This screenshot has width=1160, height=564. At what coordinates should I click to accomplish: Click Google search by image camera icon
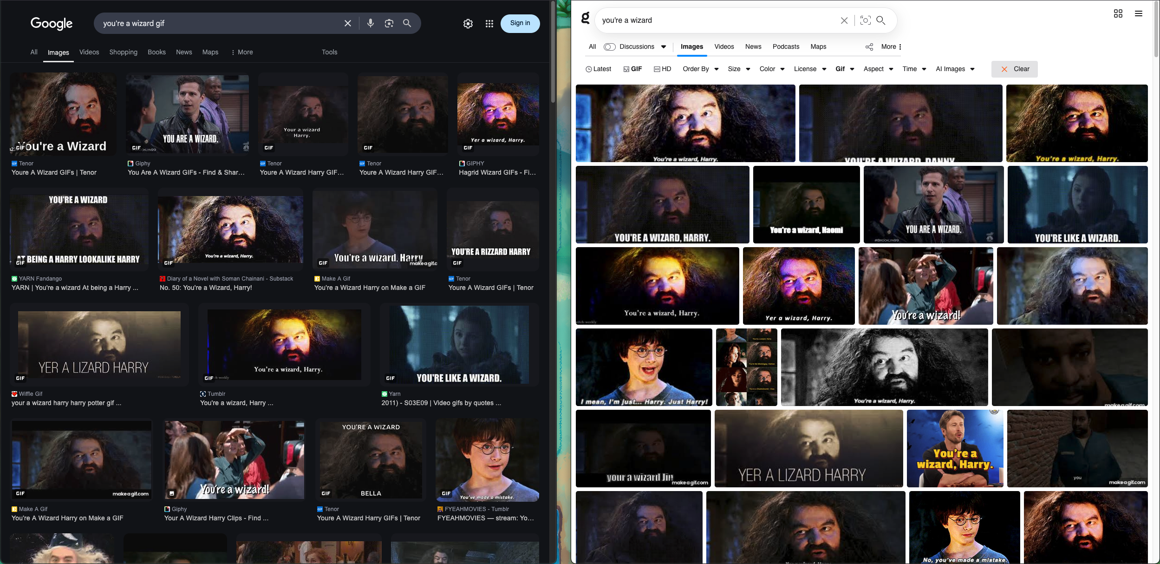[x=389, y=23]
